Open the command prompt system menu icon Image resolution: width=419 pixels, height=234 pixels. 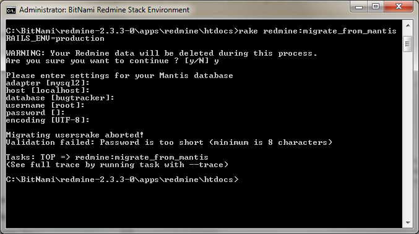(x=11, y=10)
